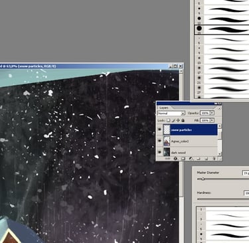
Task: Pick the soft round 5 brush preset
Action: [222, 40]
